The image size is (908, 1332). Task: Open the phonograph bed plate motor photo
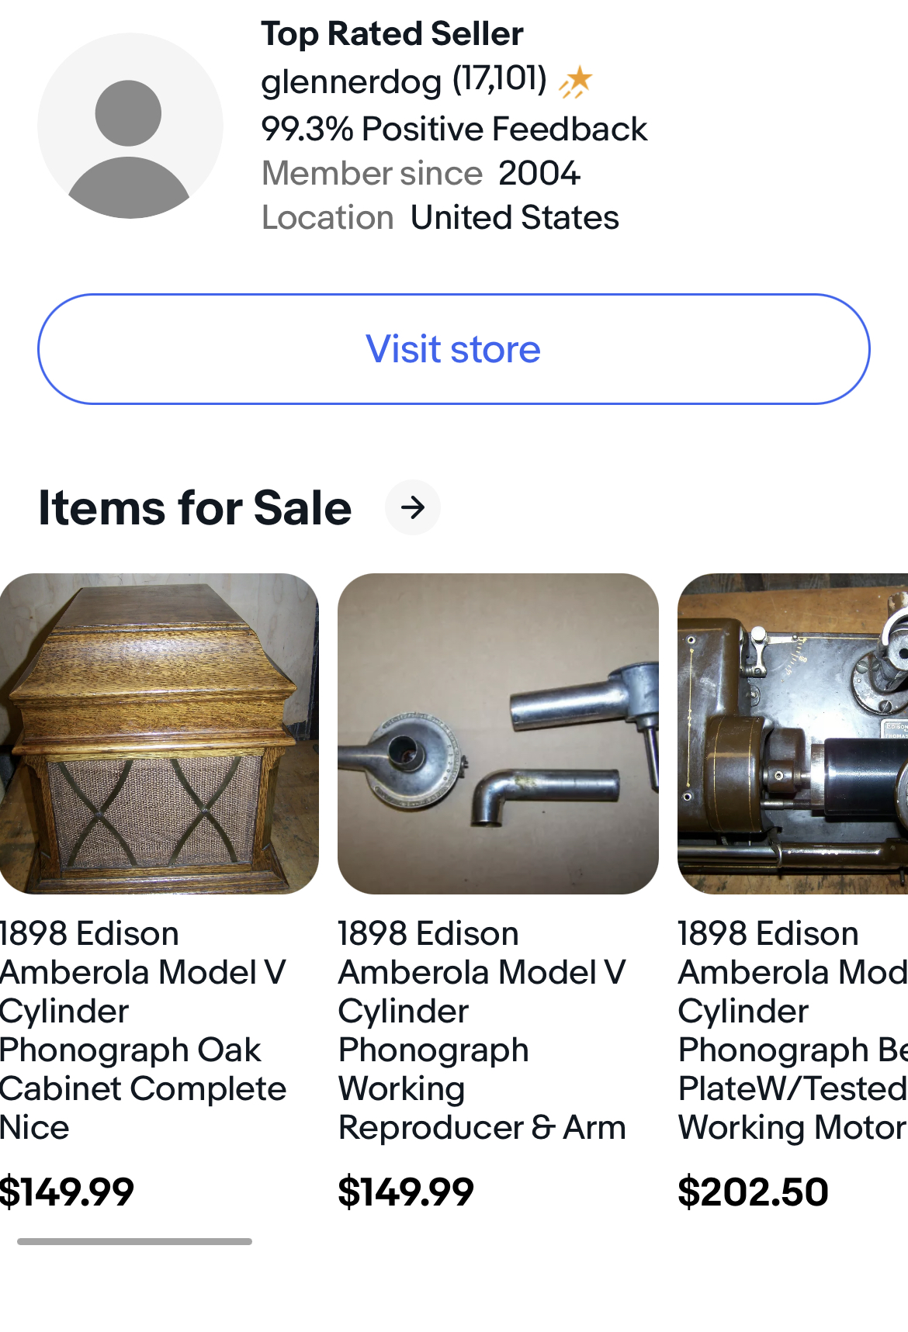pyautogui.click(x=793, y=733)
